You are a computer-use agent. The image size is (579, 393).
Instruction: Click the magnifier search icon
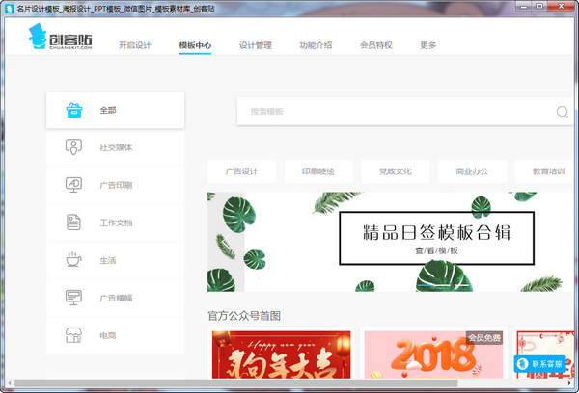pyautogui.click(x=562, y=112)
